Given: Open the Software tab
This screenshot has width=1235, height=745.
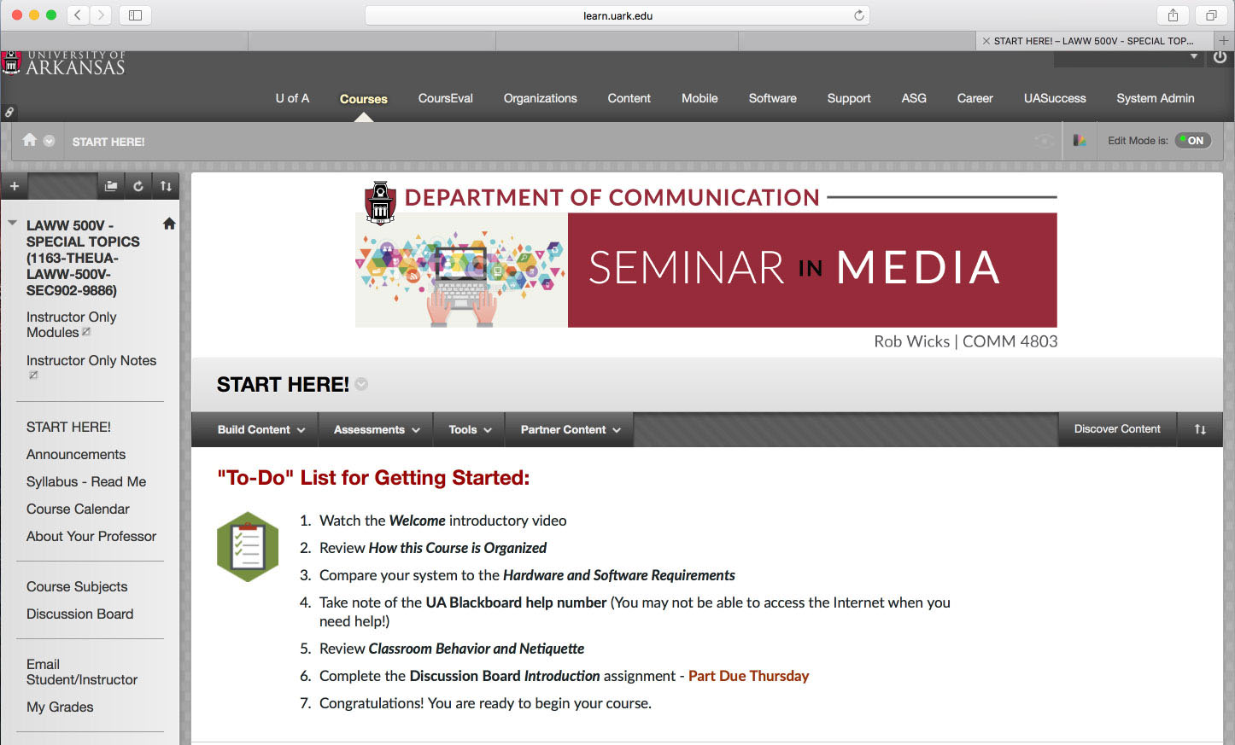Looking at the screenshot, I should (773, 98).
